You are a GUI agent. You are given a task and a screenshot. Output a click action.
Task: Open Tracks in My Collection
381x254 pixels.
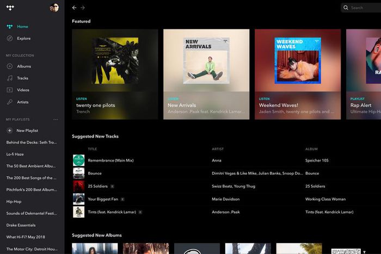click(x=23, y=78)
